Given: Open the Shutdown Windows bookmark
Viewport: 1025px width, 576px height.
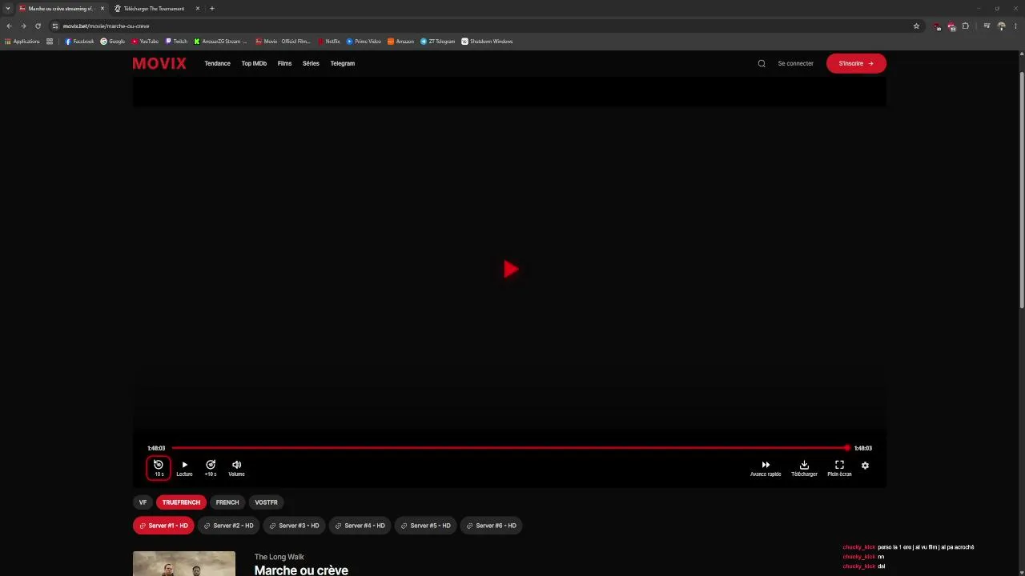Looking at the screenshot, I should pos(487,42).
